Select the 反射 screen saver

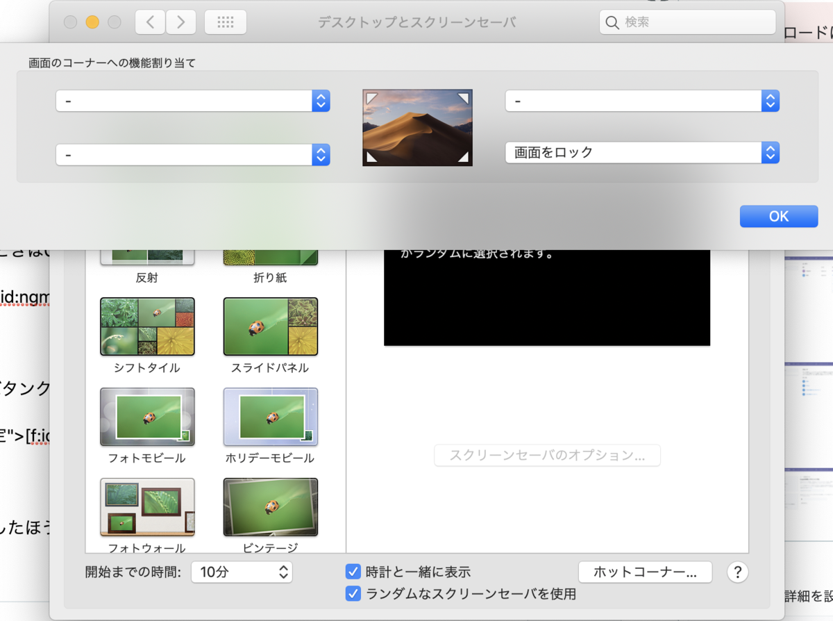pyautogui.click(x=147, y=258)
